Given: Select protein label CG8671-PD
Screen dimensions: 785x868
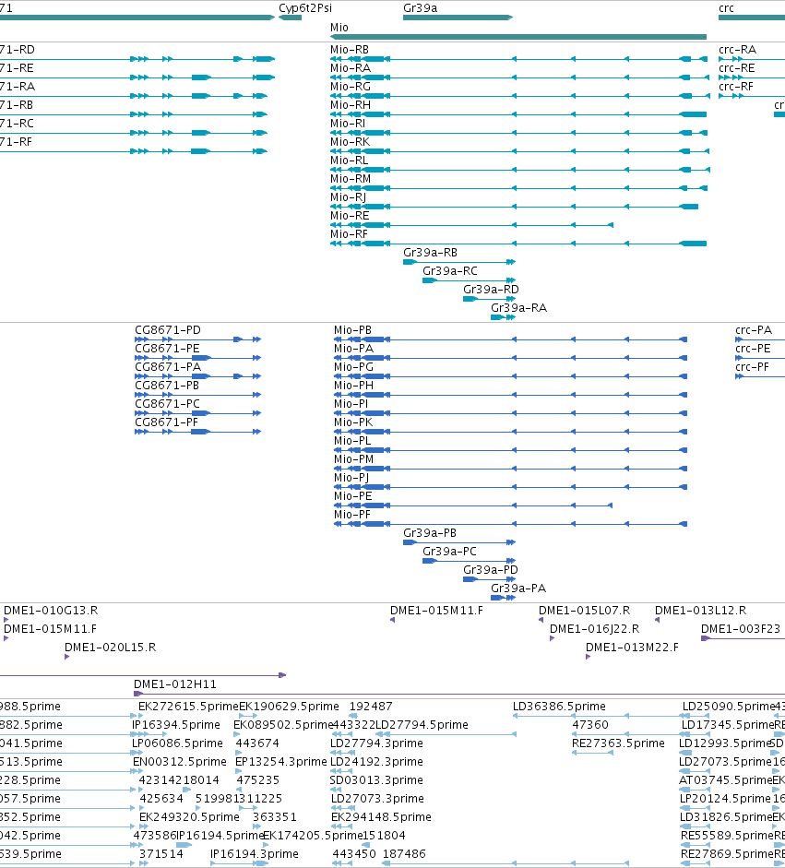Looking at the screenshot, I should click(x=168, y=329).
